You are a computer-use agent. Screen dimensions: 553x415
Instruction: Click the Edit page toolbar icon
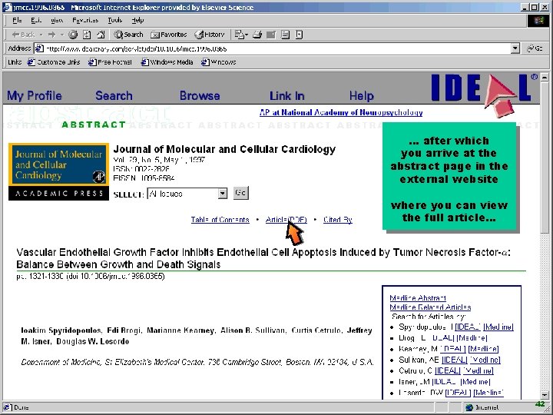(271, 35)
